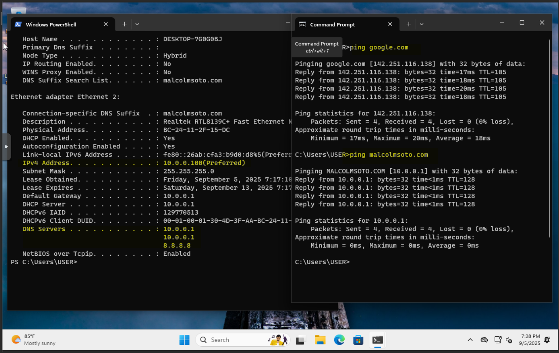This screenshot has width=559, height=353.
Task: Open new tab in PowerShell window
Action: (124, 24)
